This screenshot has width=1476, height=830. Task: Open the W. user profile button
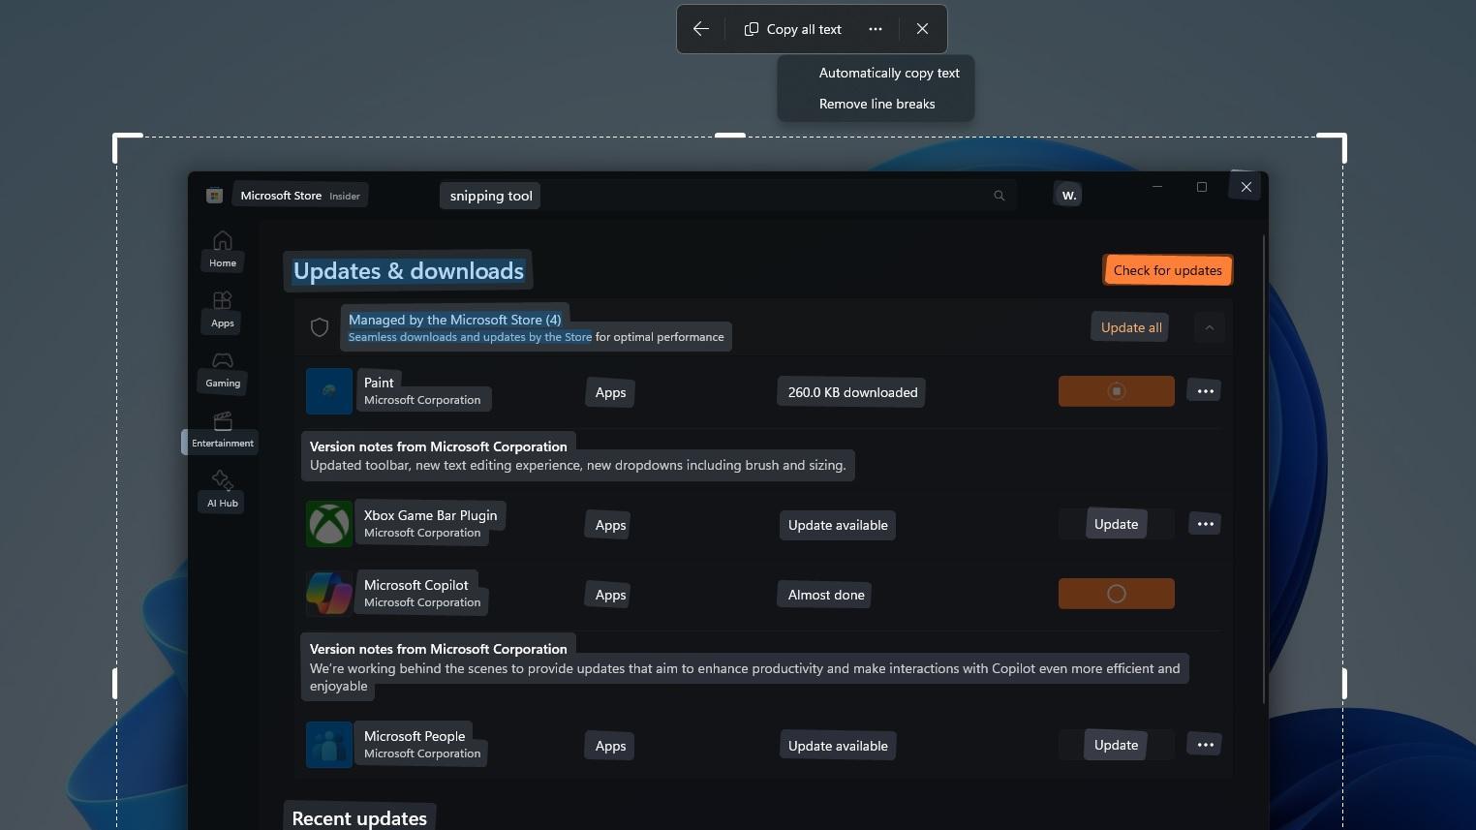1068,195
